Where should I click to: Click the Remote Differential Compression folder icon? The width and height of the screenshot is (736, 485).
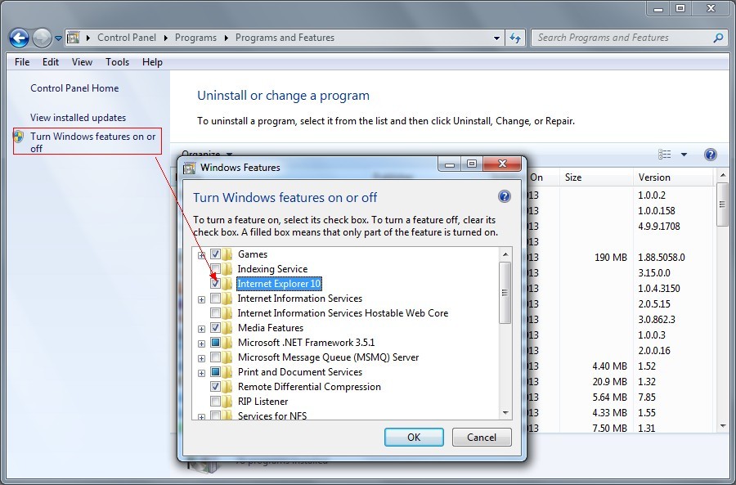227,387
